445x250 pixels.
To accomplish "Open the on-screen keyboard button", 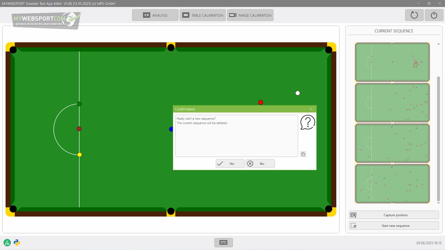I will (223, 242).
